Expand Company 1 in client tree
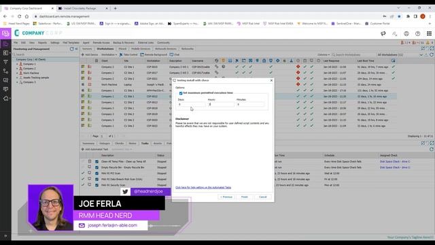The image size is (435, 245). coord(17,64)
